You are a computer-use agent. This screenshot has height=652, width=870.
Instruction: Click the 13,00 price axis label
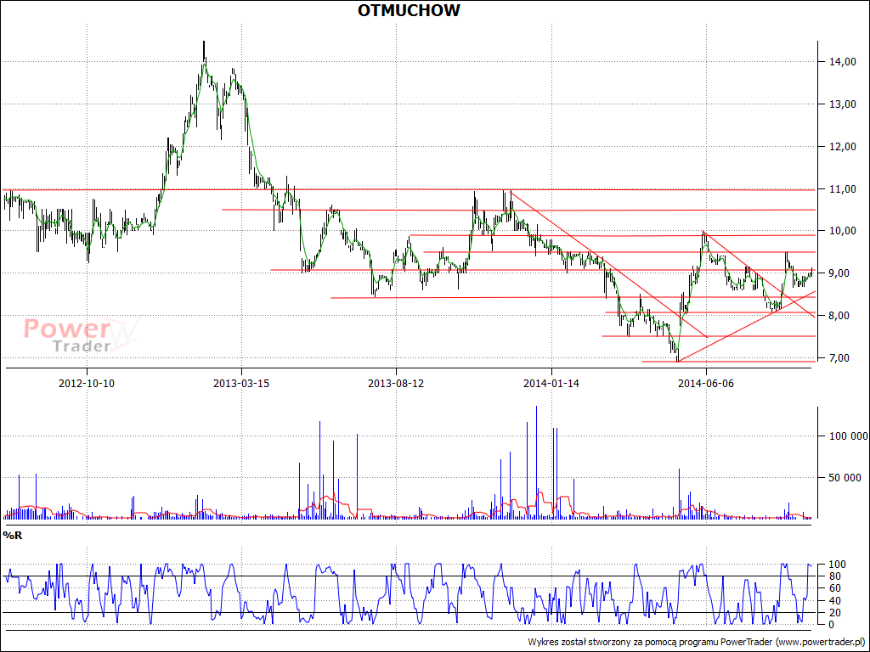(x=842, y=104)
